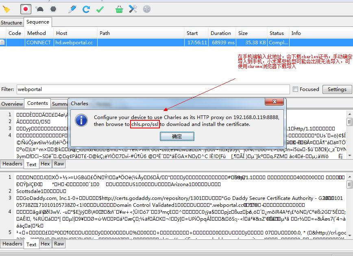Click the request pane scrollbar thumb
353x256 pixels.
pyautogui.click(x=350, y=122)
